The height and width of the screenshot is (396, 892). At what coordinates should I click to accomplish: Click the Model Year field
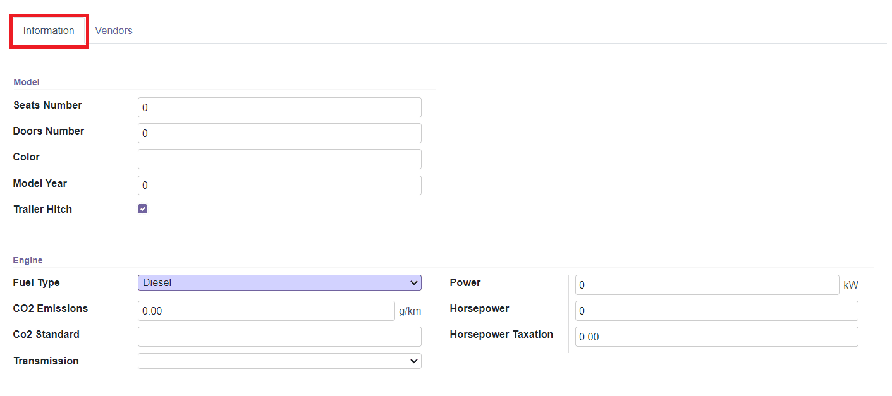click(x=279, y=184)
